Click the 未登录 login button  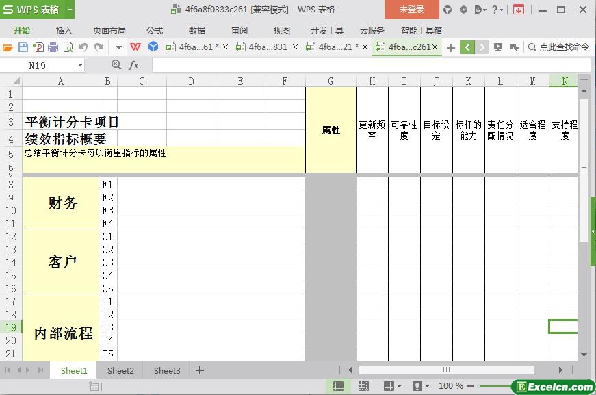(x=411, y=10)
